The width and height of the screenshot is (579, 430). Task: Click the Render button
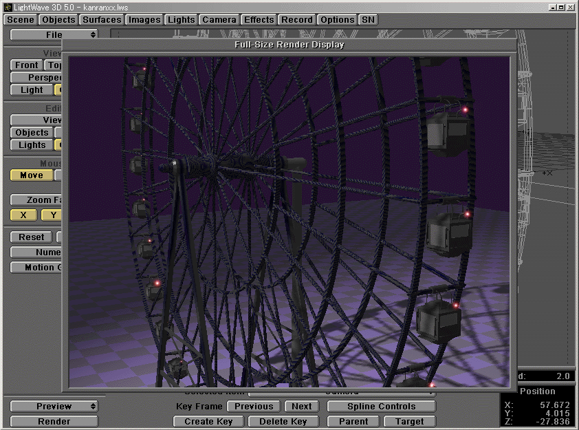coord(54,420)
